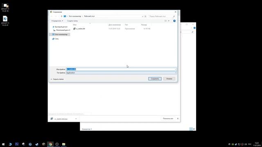Viewport: 262px width, 147px height.
Task: Open the top desktop screenshot file icon
Action: pos(5,7)
